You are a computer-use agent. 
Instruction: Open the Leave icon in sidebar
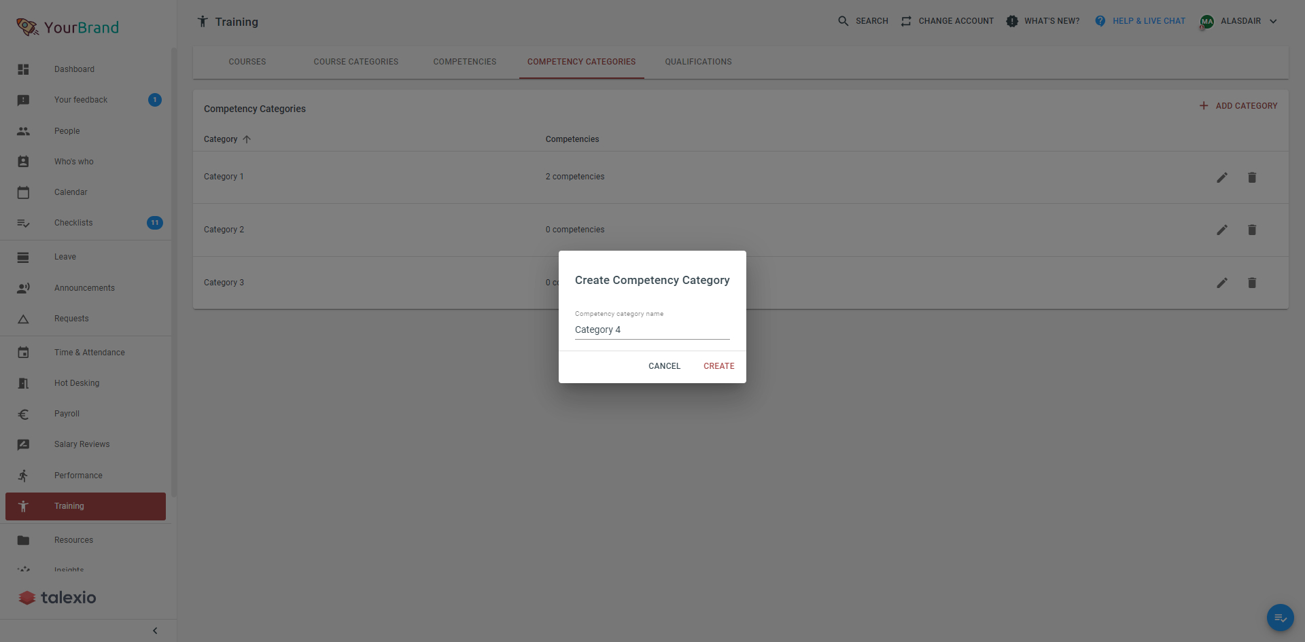pos(23,257)
